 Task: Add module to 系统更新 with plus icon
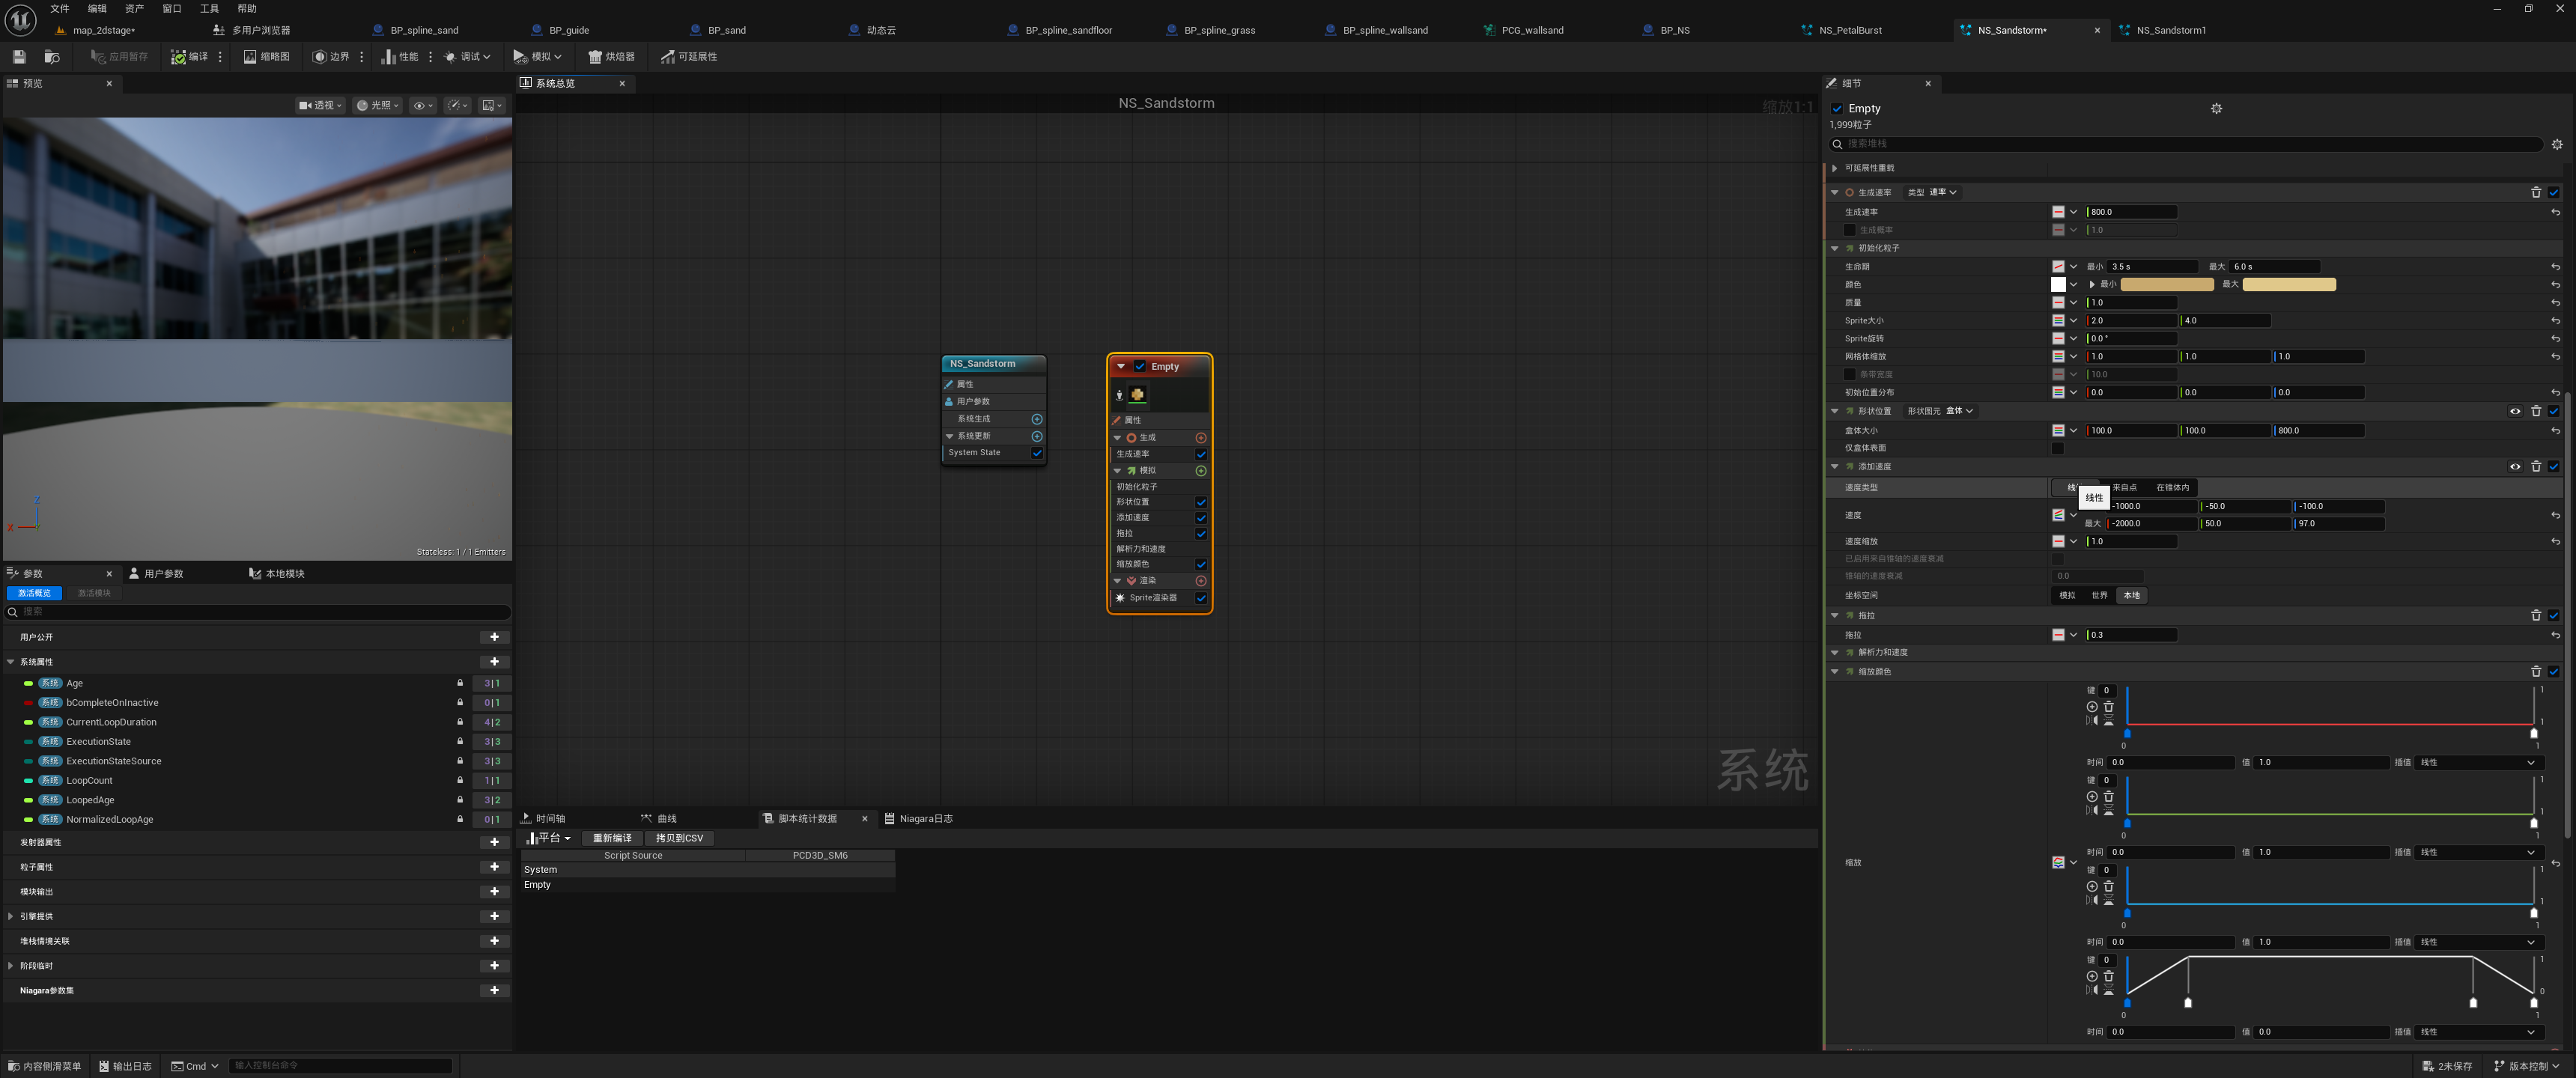click(x=1036, y=436)
